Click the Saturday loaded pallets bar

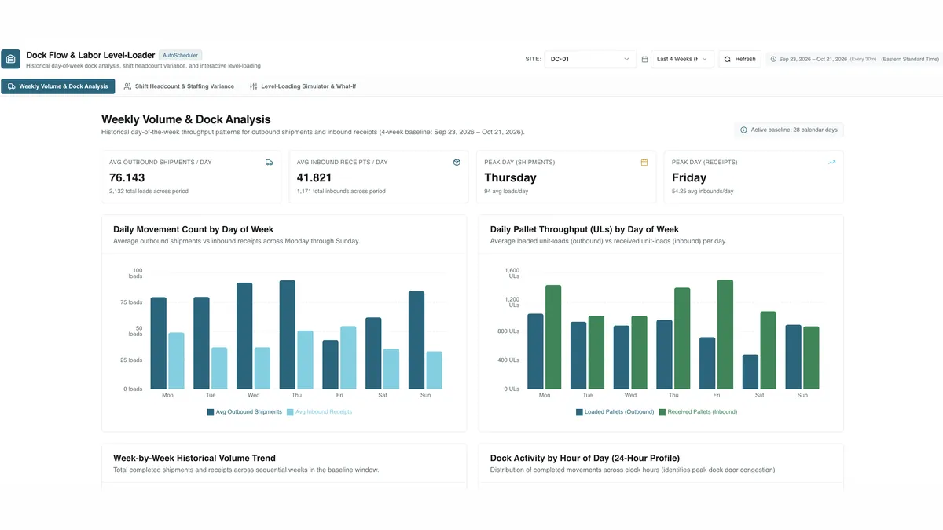[x=750, y=371]
